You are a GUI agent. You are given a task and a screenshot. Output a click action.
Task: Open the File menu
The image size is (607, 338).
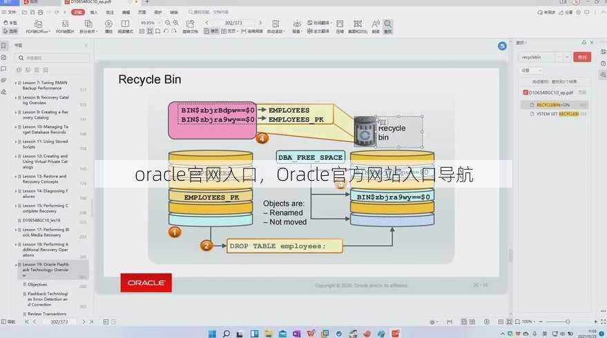click(x=9, y=12)
